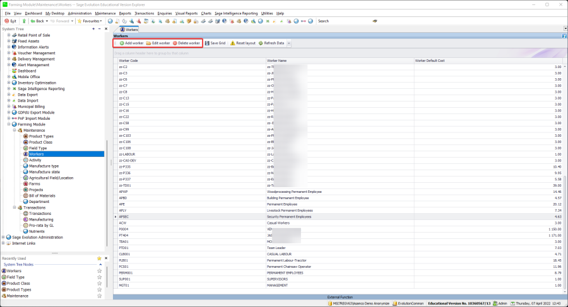Toggle favourite star beside Product Class
The height and width of the screenshot is (307, 568).
[99, 283]
